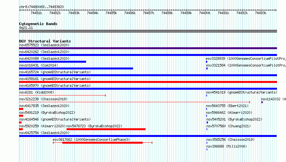This screenshot has height=162, width=286.
Task: Select the blue bar under nsv4165724
Action: point(148,75)
